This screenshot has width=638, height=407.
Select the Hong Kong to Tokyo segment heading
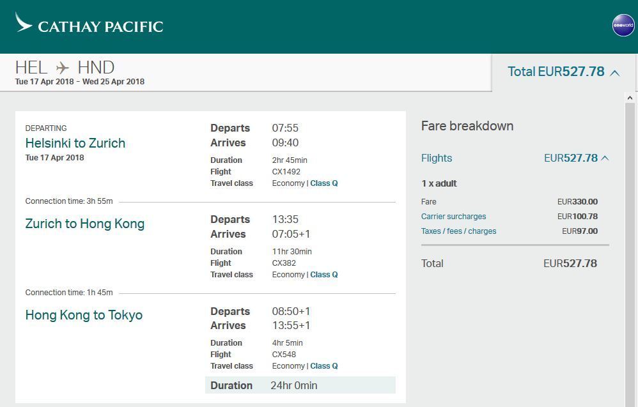click(x=84, y=315)
